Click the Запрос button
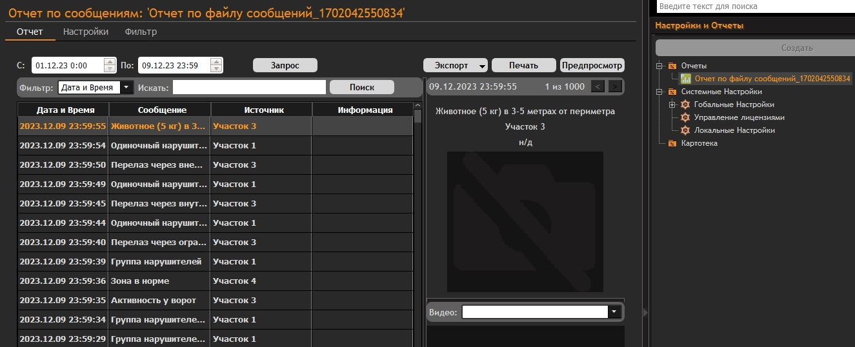Image resolution: width=855 pixels, height=347 pixels. [x=285, y=65]
